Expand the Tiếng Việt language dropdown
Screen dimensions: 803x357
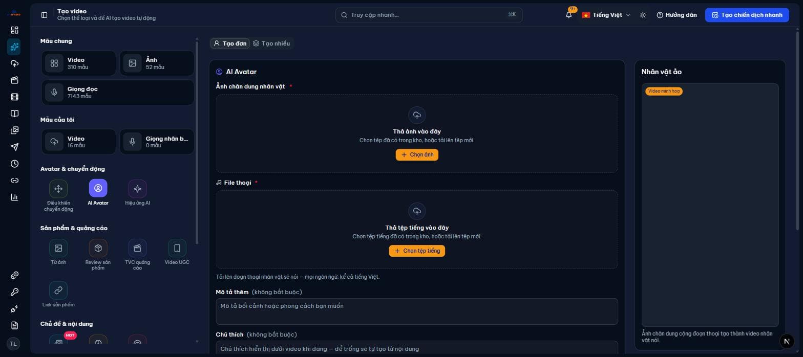(x=606, y=15)
